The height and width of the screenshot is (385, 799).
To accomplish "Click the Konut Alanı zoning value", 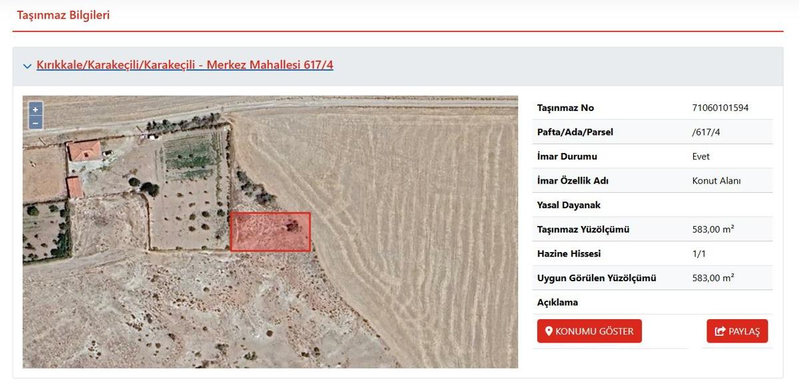I will click(716, 181).
